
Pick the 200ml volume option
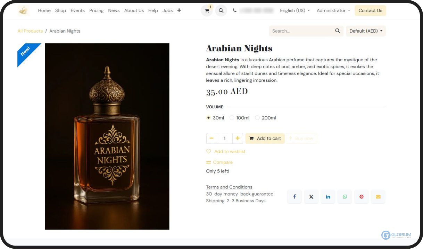[257, 118]
